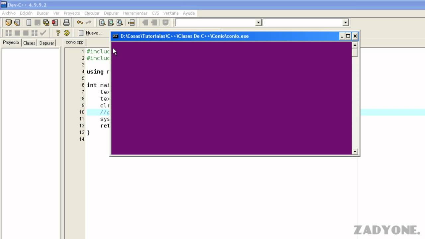
Task: Click inside the first class browser combo field
Action: pyautogui.click(x=215, y=23)
